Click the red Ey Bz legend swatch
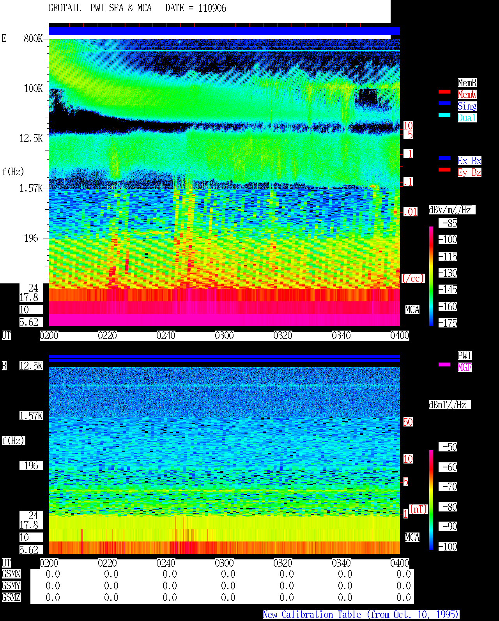499x621 pixels. tap(444, 170)
